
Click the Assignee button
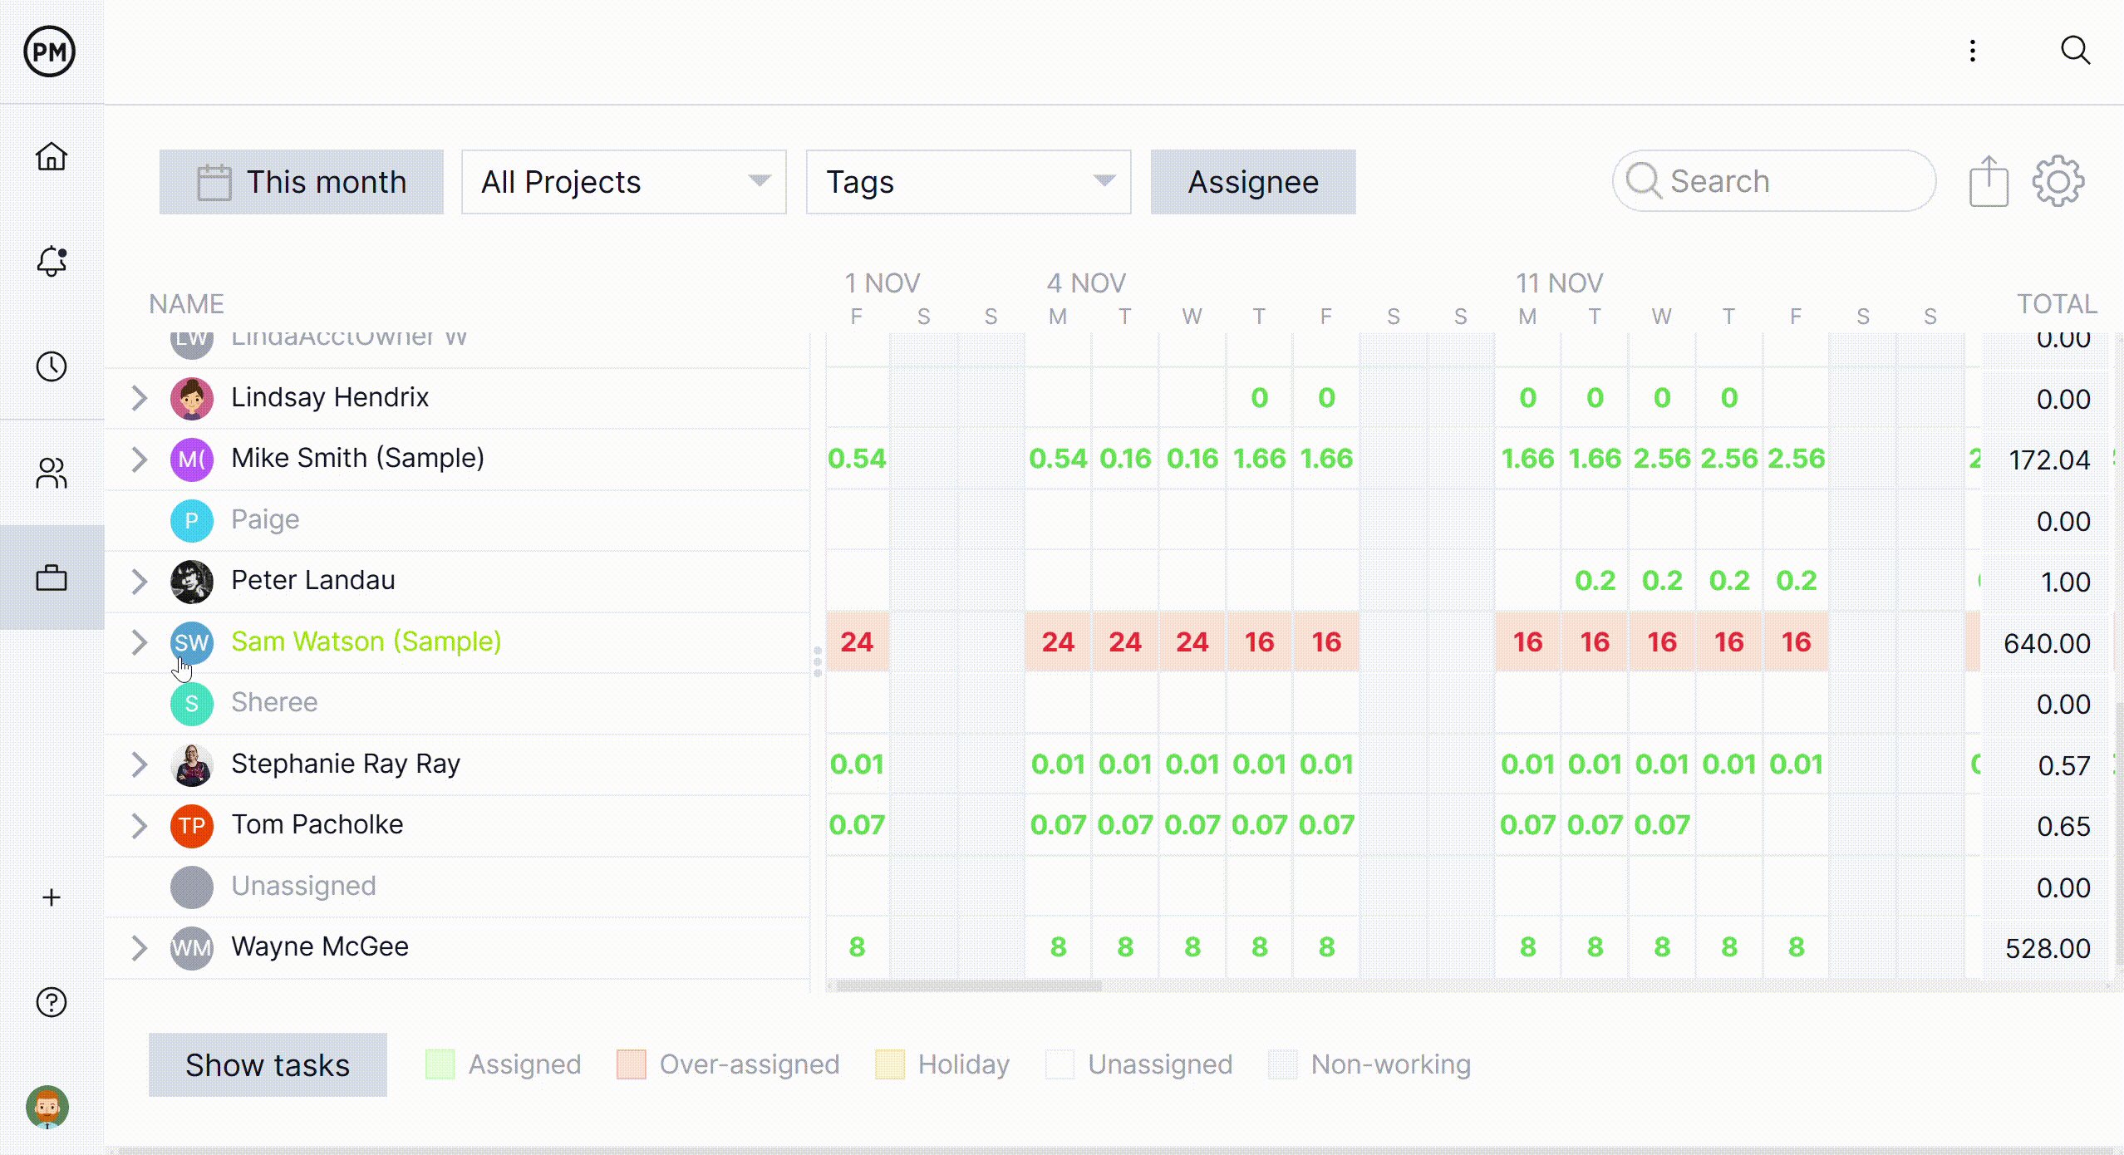1253,182
